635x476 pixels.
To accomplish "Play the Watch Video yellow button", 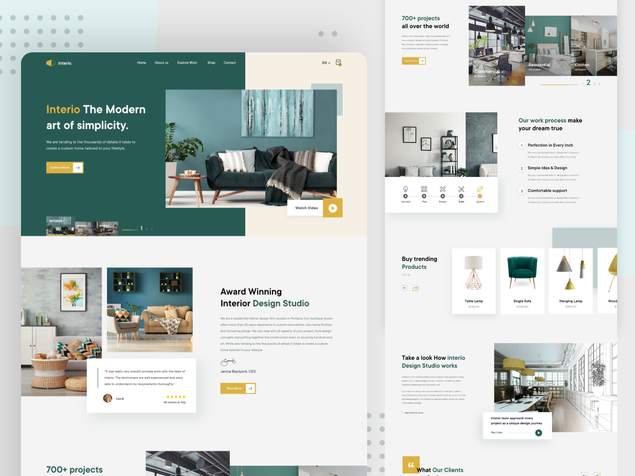I will tap(333, 208).
